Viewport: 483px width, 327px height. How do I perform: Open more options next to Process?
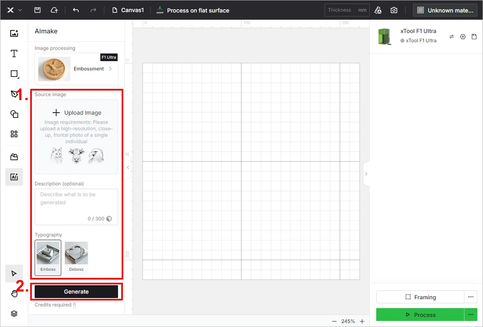(x=471, y=315)
